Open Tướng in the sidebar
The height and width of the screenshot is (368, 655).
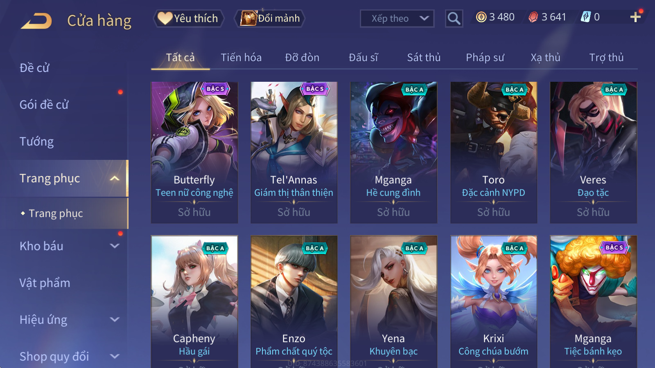pos(37,141)
